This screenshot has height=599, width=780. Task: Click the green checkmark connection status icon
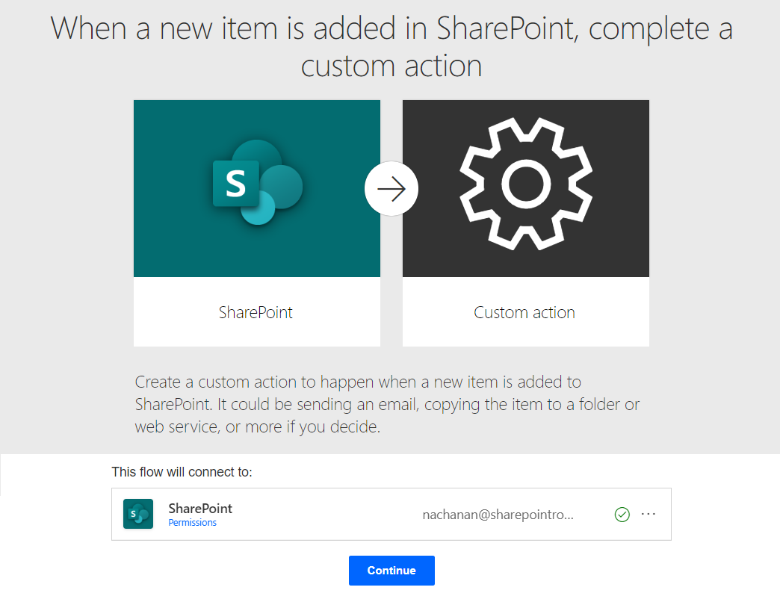point(622,514)
